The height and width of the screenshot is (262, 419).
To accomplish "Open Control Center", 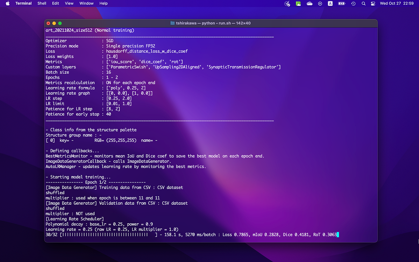I will click(x=373, y=3).
